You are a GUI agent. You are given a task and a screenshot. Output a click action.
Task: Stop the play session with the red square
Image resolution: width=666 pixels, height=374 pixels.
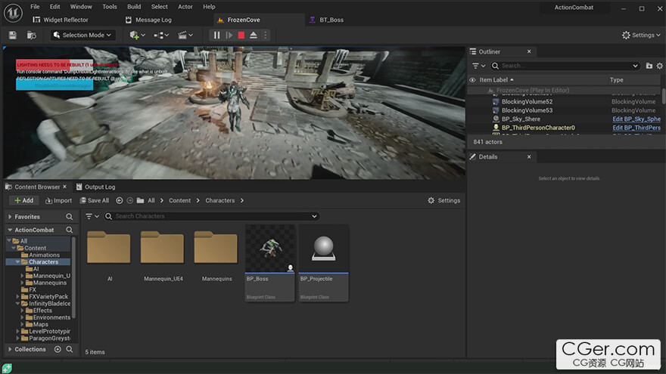(241, 36)
